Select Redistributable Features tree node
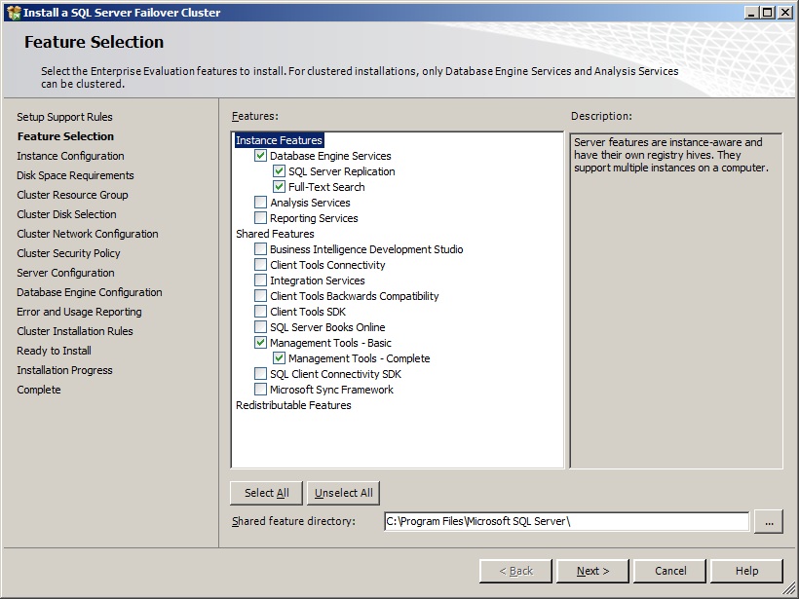This screenshot has width=799, height=599. click(293, 405)
